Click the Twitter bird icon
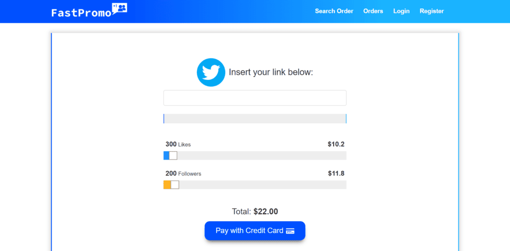 (211, 73)
